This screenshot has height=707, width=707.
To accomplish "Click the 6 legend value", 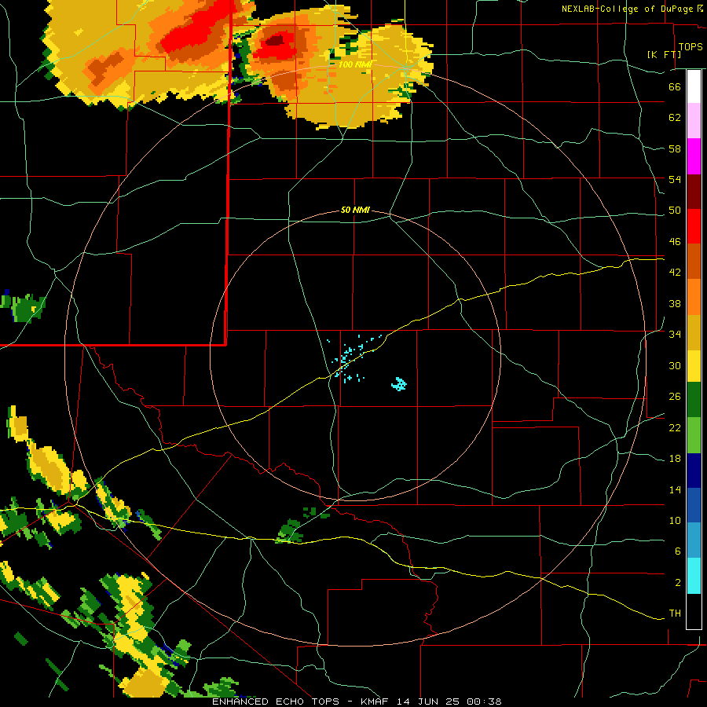I will pos(677,551).
